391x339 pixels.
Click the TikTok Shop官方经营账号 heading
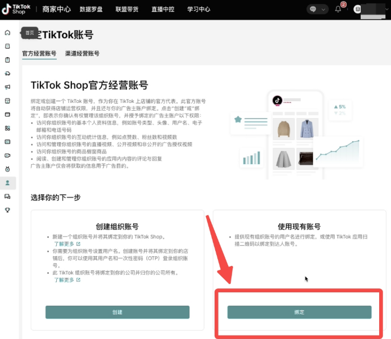pos(89,85)
